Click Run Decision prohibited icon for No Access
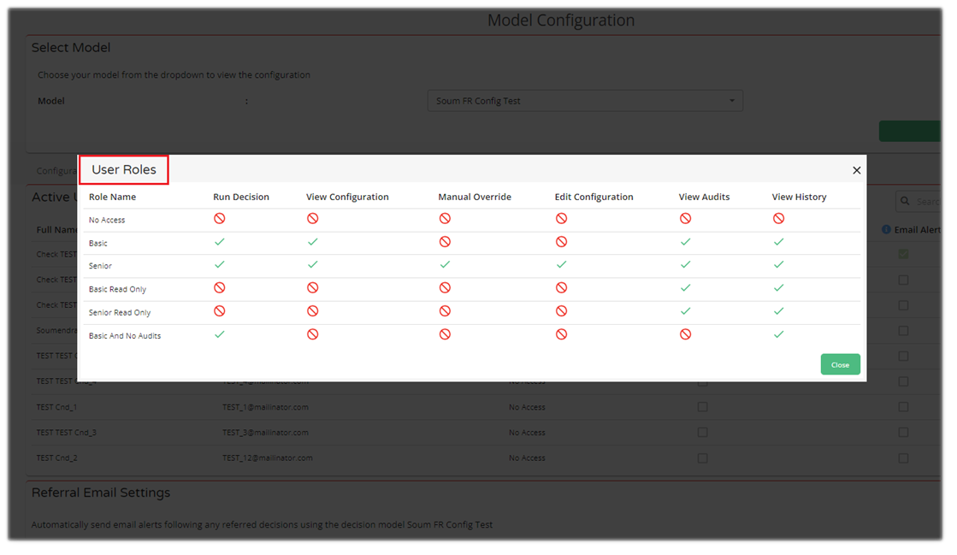Screen dimensions: 957x555 click(x=220, y=219)
